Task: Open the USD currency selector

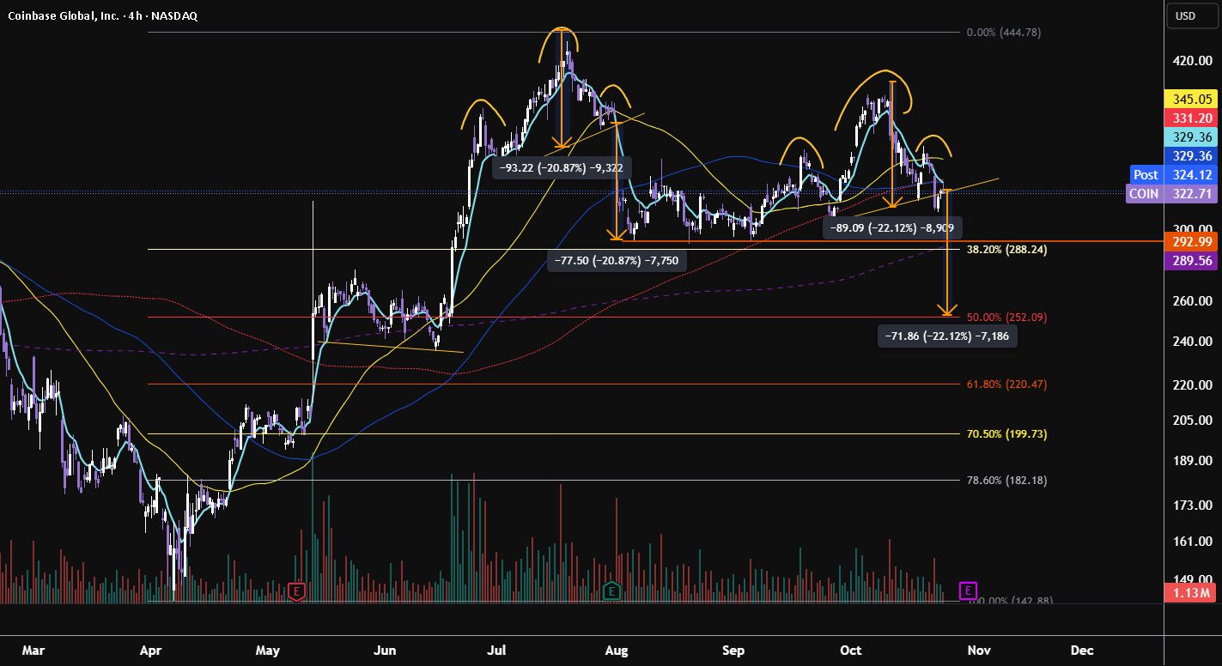Action: pos(1185,15)
